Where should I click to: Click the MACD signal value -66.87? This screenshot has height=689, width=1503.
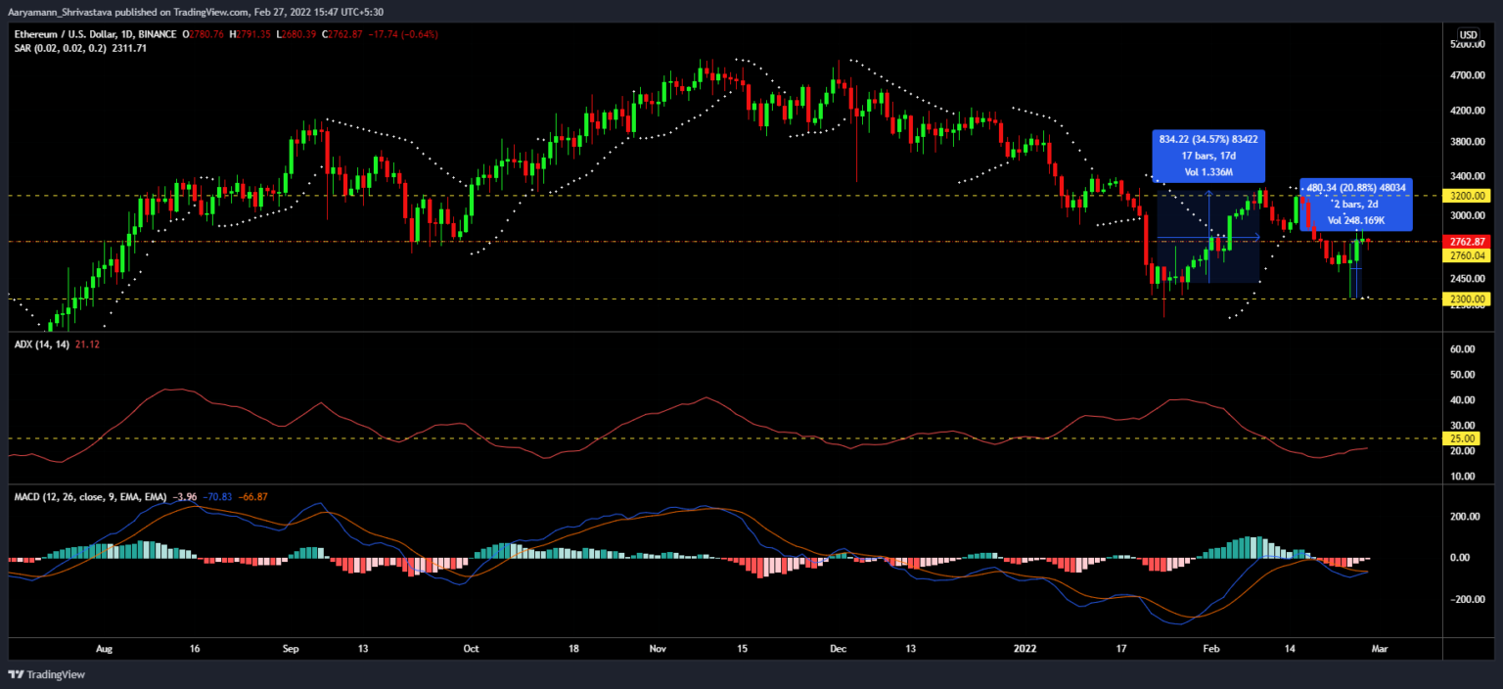(x=251, y=497)
